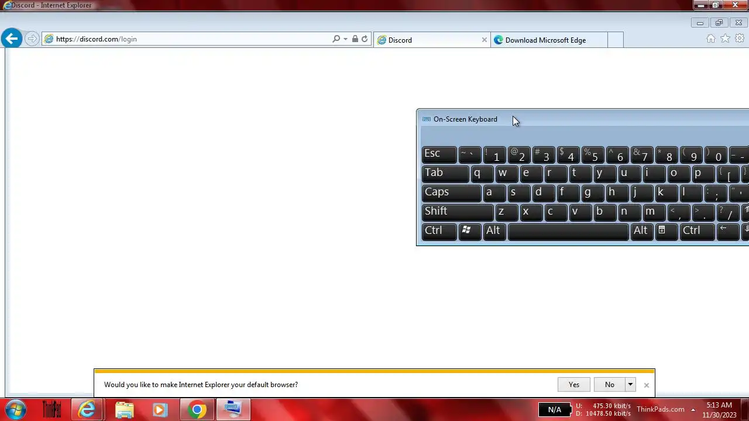Click the taskbar clock showing 5:13 AM

pyautogui.click(x=719, y=409)
